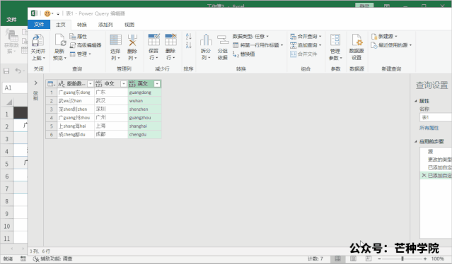Click the zoom in plus button

tap(425, 259)
